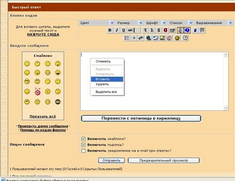Screen dimensions: 235x181
Task: Open the Показать всё smilies link
Action: [x=43, y=117]
